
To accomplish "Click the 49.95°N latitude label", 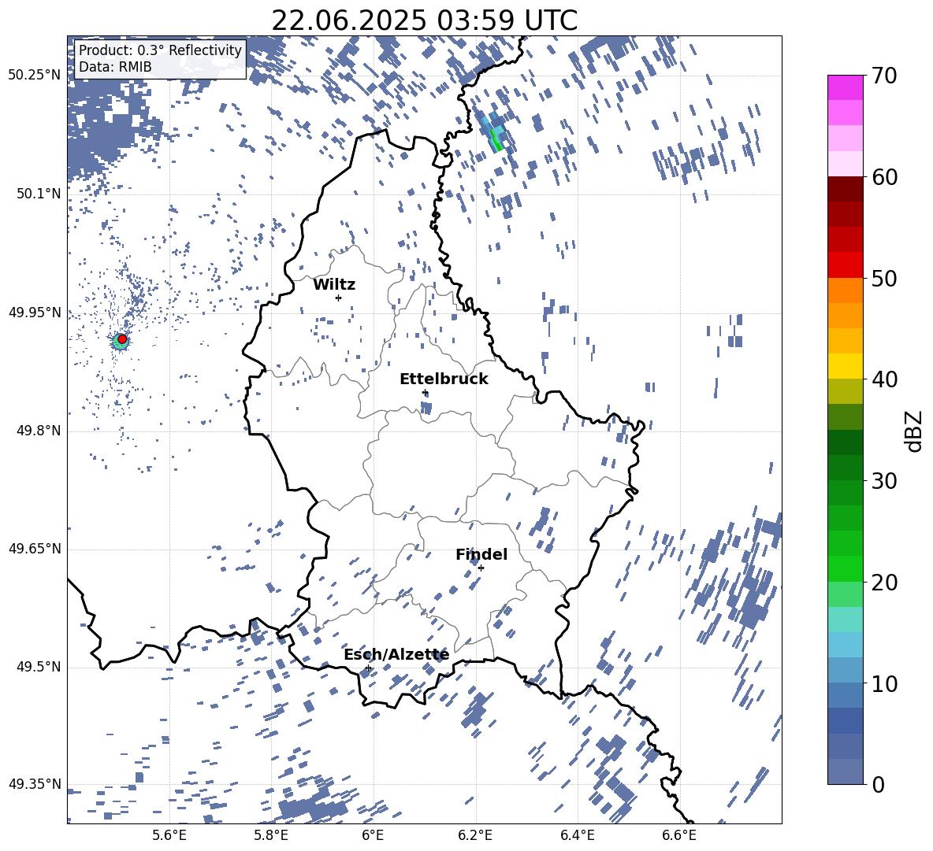I will tap(35, 313).
